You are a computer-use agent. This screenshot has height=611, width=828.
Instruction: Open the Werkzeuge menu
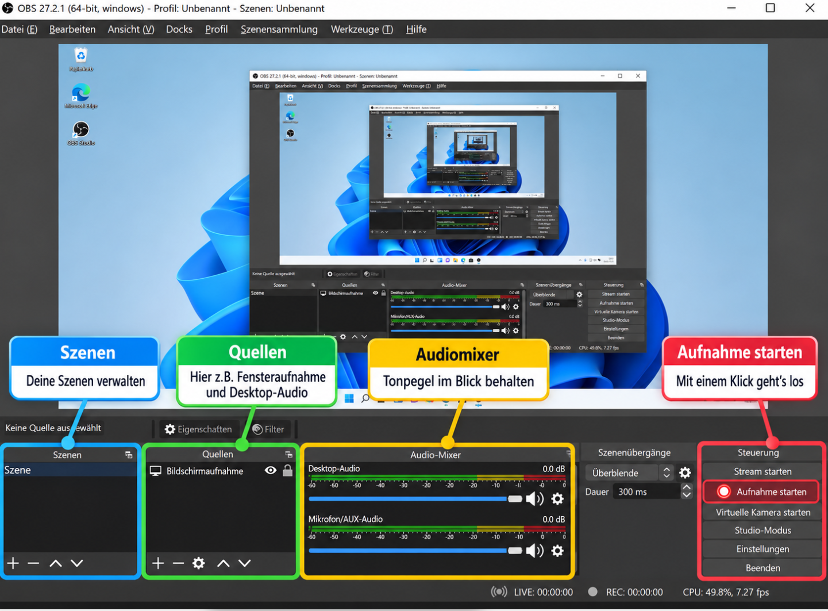click(362, 29)
